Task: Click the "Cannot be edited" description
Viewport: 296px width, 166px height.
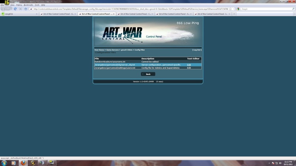Action: click(x=150, y=62)
